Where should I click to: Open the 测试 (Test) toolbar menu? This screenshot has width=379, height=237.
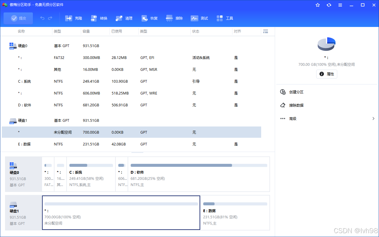coord(200,18)
